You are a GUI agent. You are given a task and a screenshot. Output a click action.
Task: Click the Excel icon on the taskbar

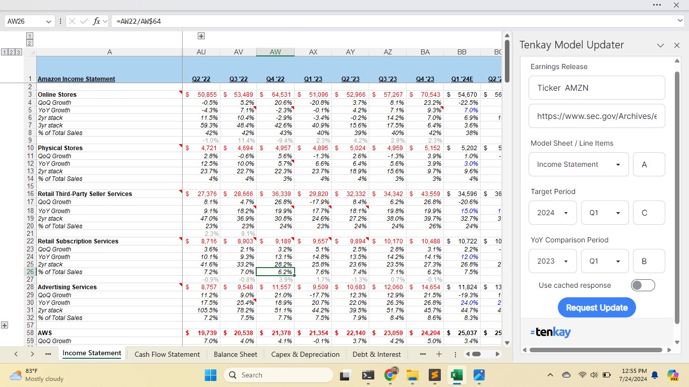coord(456,375)
